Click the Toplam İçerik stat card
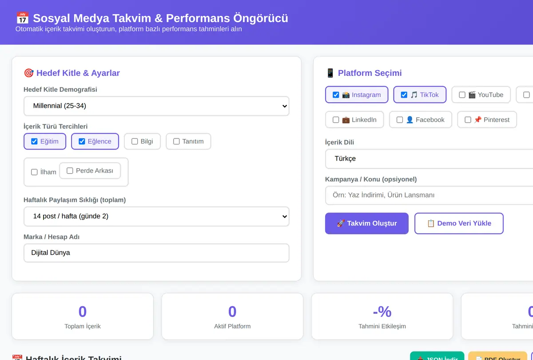This screenshot has height=360, width=533. click(x=83, y=316)
